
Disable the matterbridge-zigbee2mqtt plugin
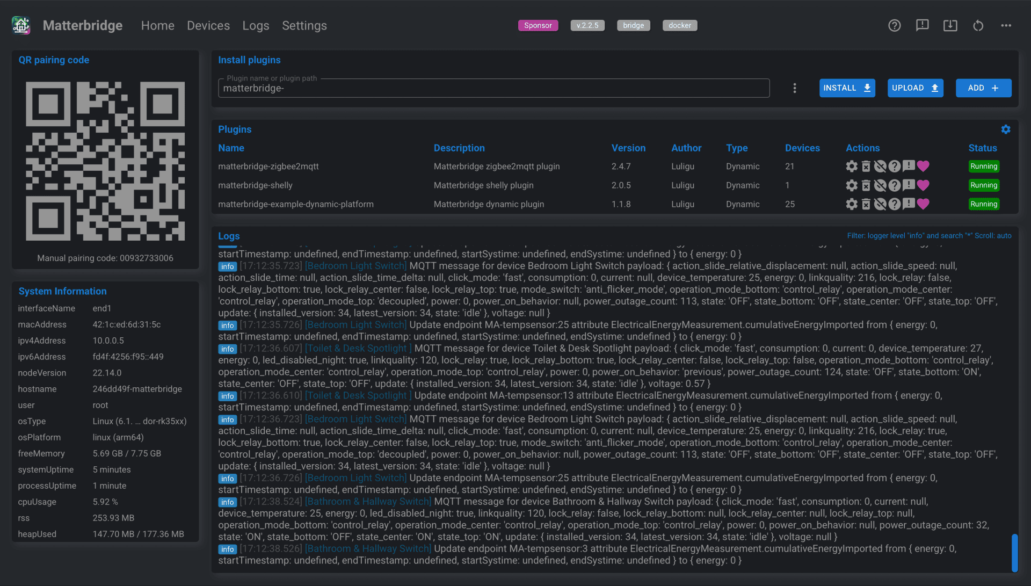click(880, 167)
